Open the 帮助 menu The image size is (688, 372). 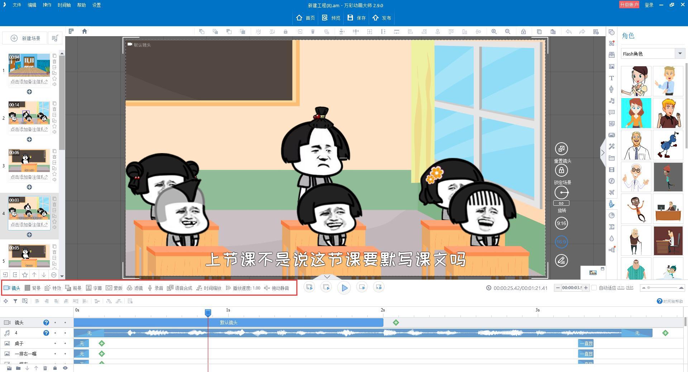pyautogui.click(x=81, y=5)
